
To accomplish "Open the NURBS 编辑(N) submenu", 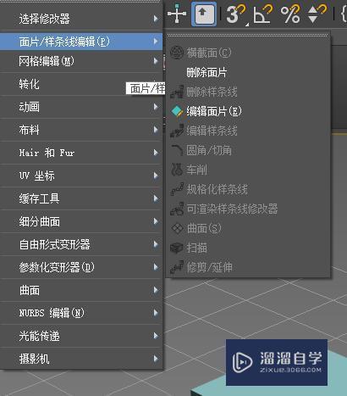I will pyautogui.click(x=81, y=313).
